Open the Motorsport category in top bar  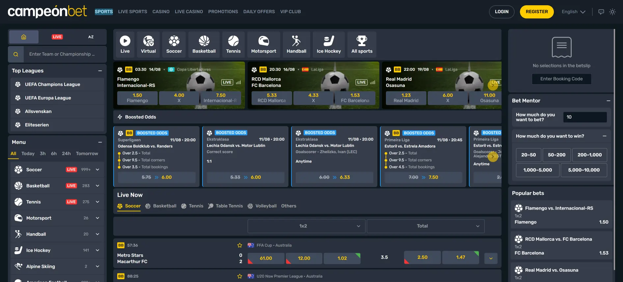[x=263, y=44]
